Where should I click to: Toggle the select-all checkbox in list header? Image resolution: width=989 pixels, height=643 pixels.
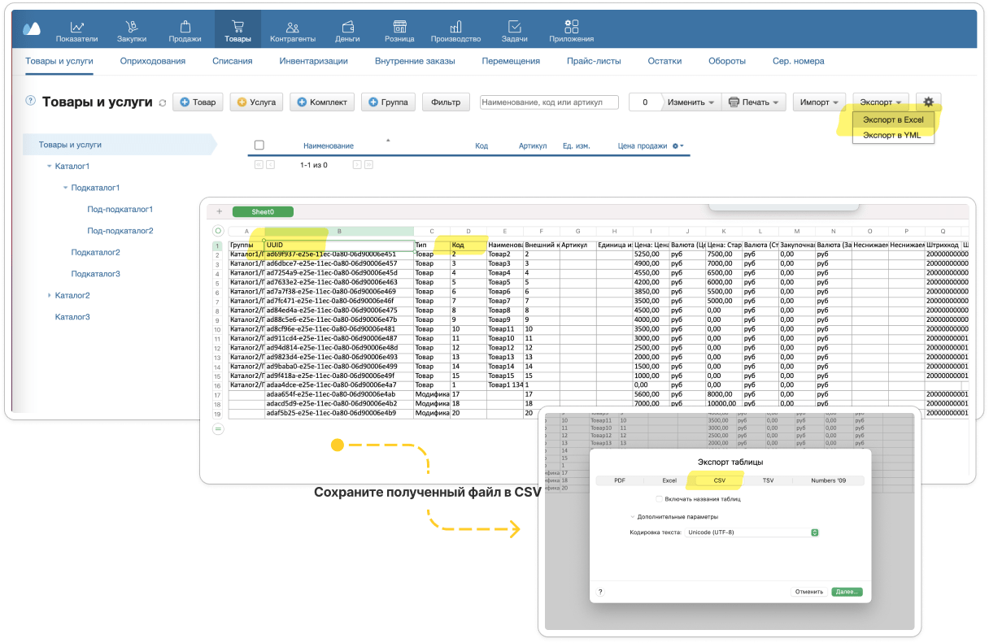[x=259, y=146]
